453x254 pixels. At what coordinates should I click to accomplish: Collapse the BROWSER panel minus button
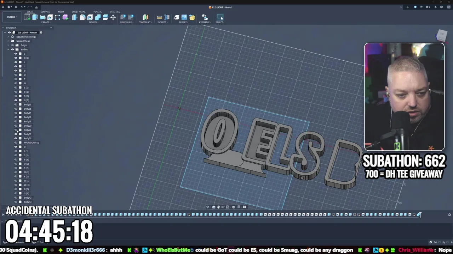click(x=51, y=28)
